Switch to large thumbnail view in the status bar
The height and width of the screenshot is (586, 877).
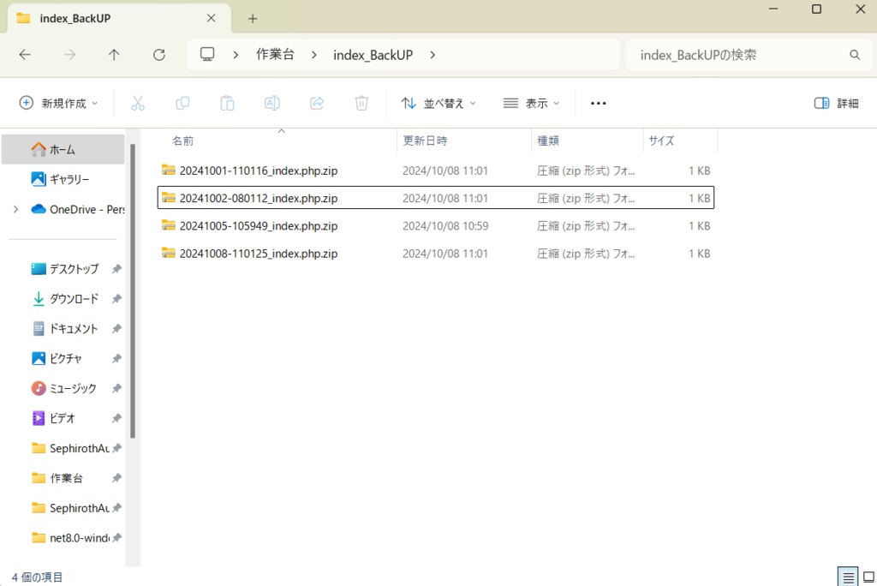(866, 577)
